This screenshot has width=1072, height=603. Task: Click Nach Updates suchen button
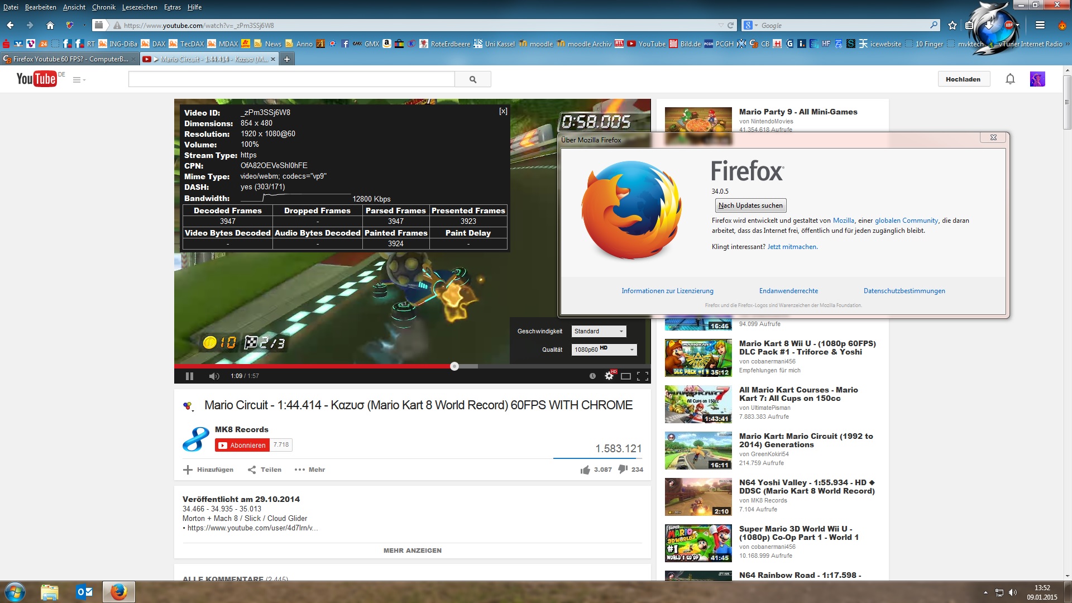coord(750,205)
